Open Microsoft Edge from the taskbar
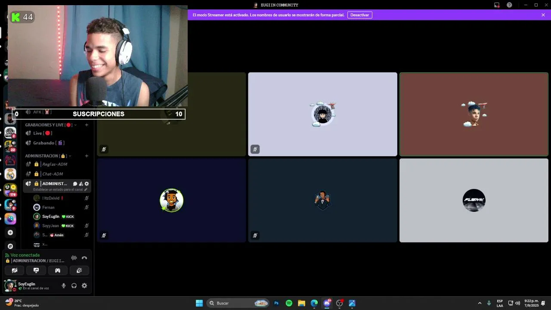The width and height of the screenshot is (551, 310). (x=314, y=303)
